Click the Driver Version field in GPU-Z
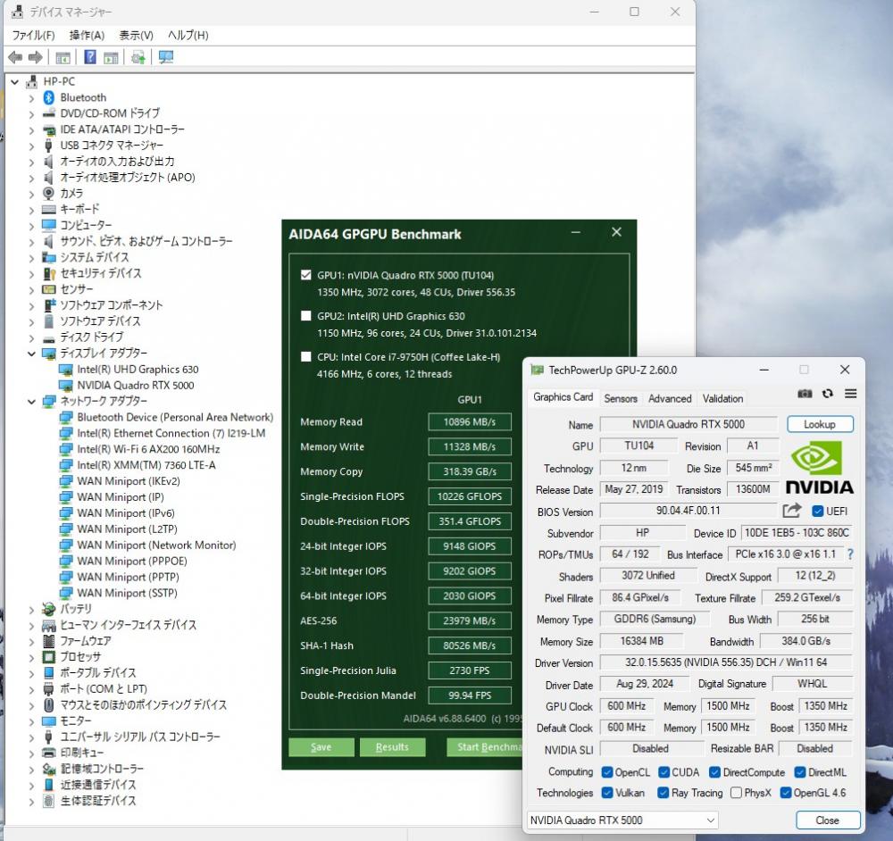 726,662
